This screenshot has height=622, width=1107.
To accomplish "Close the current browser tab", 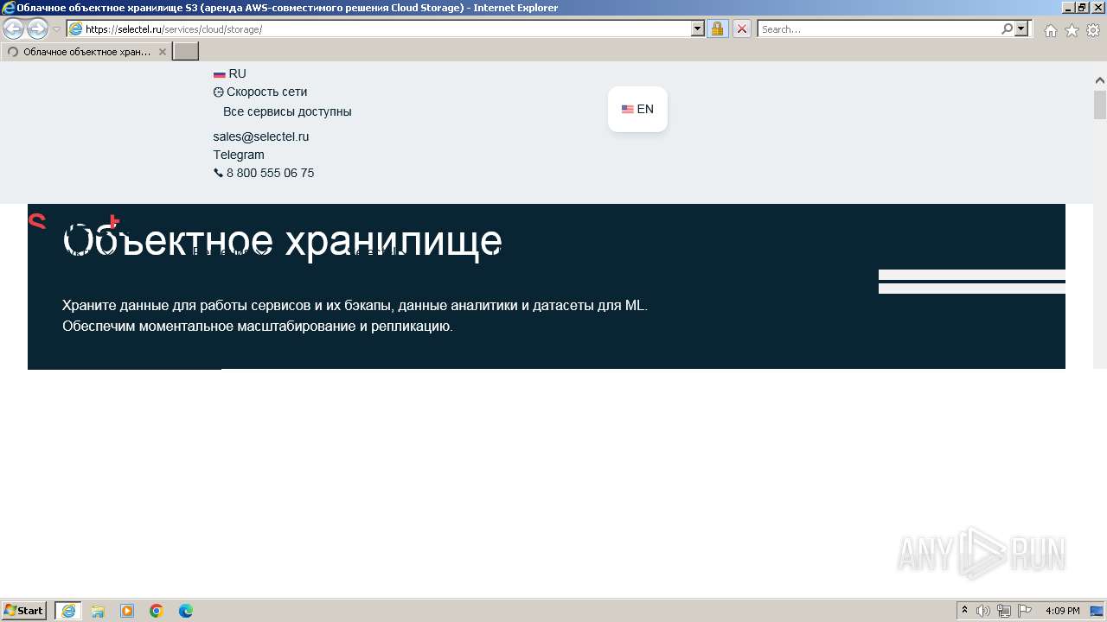I will (x=163, y=52).
